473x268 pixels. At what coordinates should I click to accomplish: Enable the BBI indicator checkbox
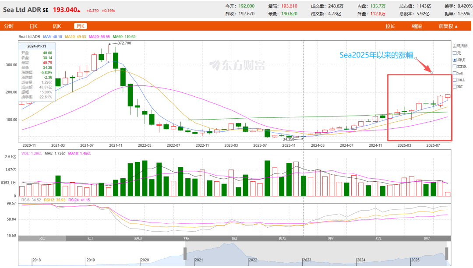(x=455, y=86)
